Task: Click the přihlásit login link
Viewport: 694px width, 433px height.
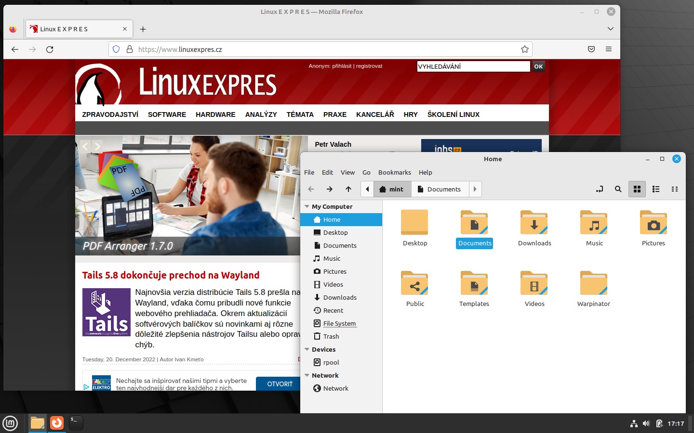Action: (342, 66)
